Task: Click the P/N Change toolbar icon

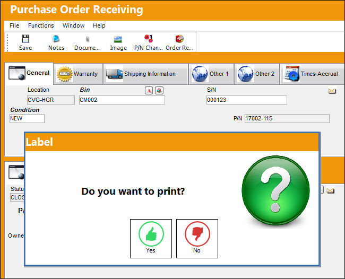Action: coord(149,42)
